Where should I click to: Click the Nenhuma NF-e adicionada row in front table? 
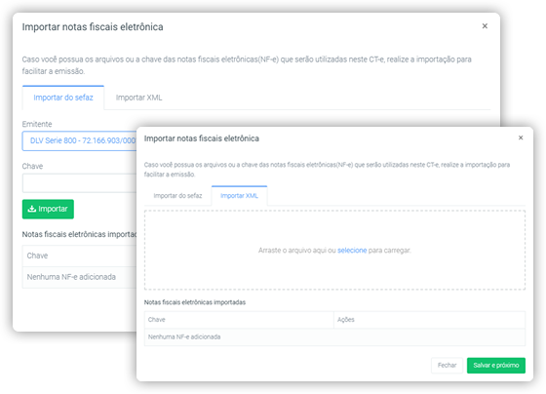(x=334, y=336)
